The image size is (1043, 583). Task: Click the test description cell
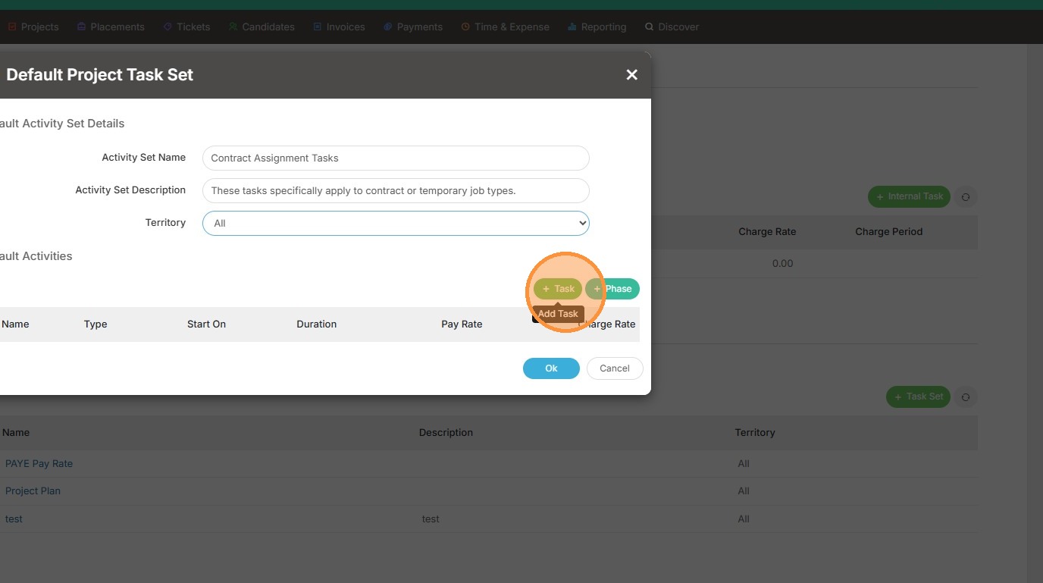(x=431, y=519)
